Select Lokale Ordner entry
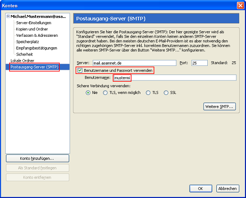Image resolution: width=246 pixels, height=198 pixels. coord(22,61)
